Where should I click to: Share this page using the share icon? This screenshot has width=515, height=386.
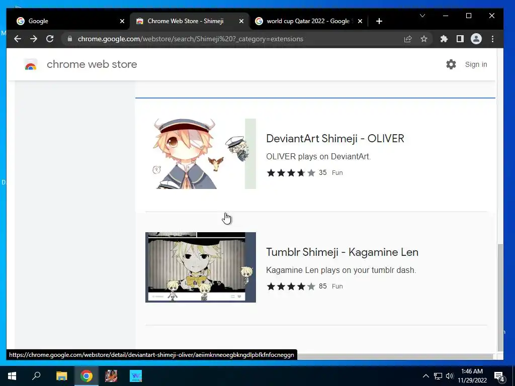pos(407,39)
